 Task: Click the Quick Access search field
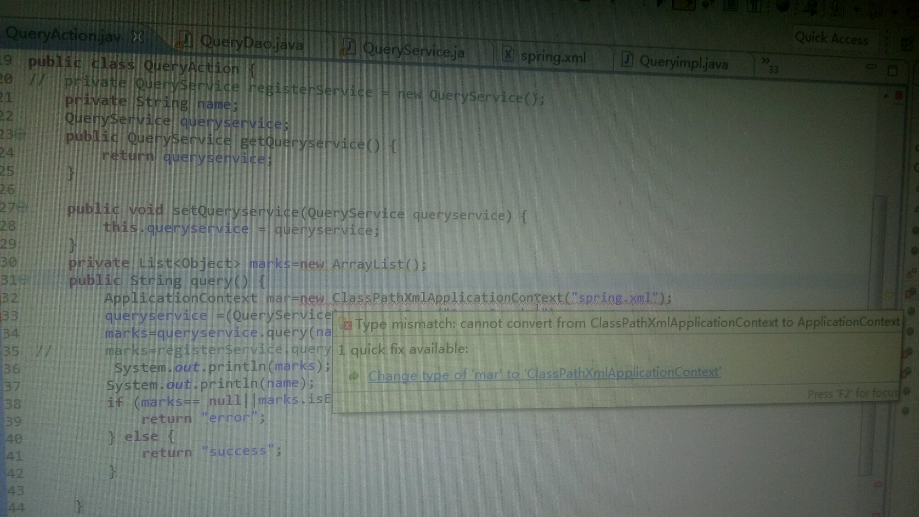(831, 38)
